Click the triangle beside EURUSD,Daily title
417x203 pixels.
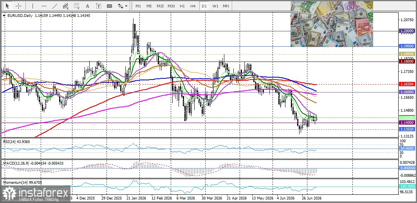click(x=4, y=16)
